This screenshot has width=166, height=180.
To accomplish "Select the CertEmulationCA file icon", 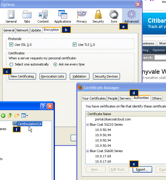I will pyautogui.click(x=15, y=124).
